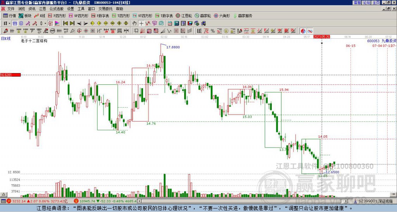
Task: Click the Shenzhen index 10945.74 status entry
Action: (x=105, y=201)
